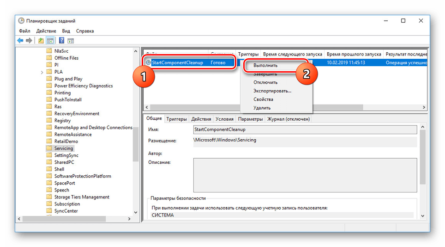Click the task list scroll left arrow
Image resolution: width=445 pixels, height=247 pixels.
tap(147, 107)
